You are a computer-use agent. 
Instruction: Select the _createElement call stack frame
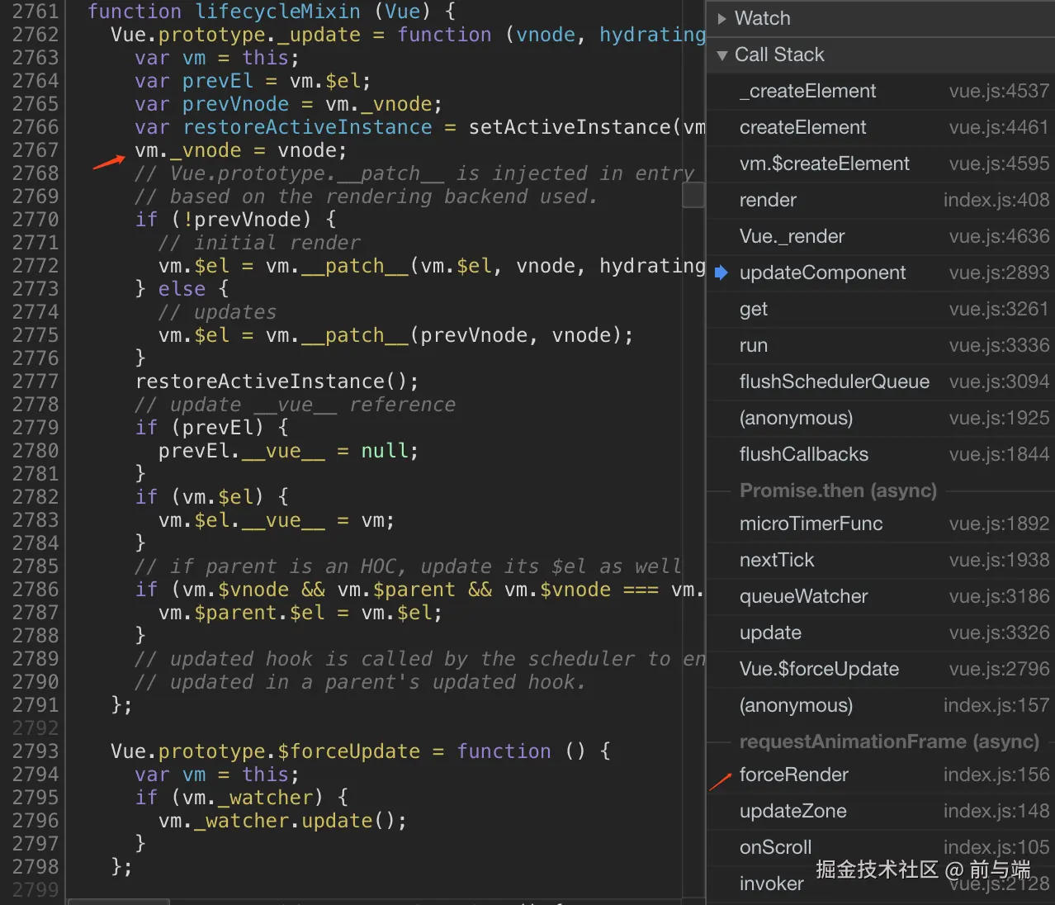(x=881, y=91)
